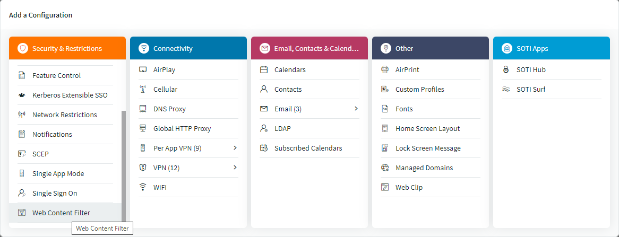
Task: Click the AirPrint printer icon
Action: pyautogui.click(x=385, y=69)
